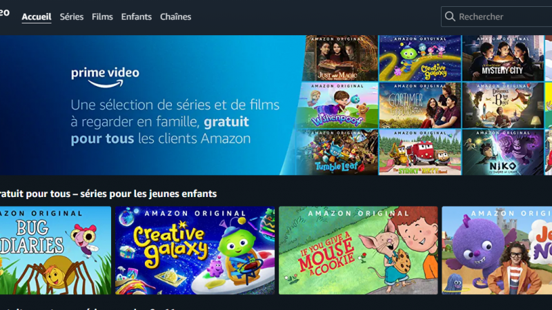Open the large Creative Galaxy series card
Image resolution: width=552 pixels, height=310 pixels.
pyautogui.click(x=195, y=250)
